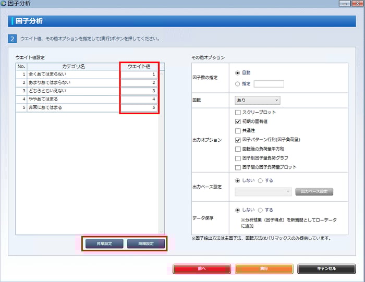Select the row 全くあてはまらない
Viewport: 365px width, 282px height.
click(x=87, y=75)
